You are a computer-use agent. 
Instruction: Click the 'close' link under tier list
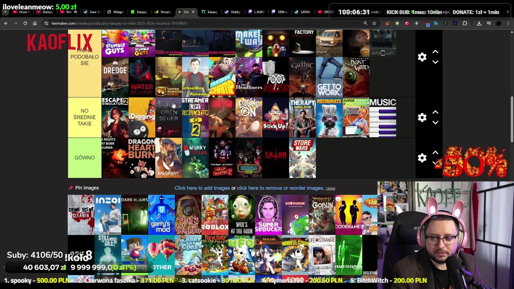(x=330, y=188)
